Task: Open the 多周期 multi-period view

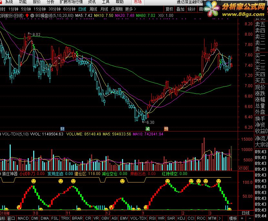Action: click(117, 9)
